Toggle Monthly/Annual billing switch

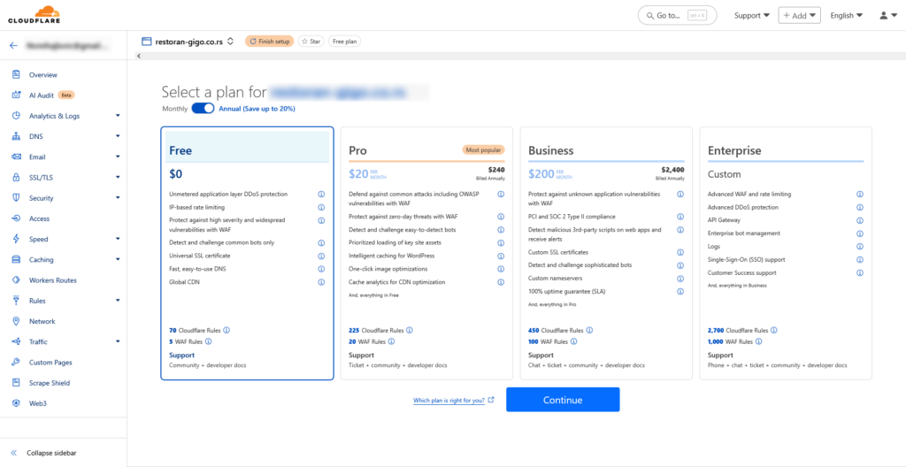pos(203,109)
